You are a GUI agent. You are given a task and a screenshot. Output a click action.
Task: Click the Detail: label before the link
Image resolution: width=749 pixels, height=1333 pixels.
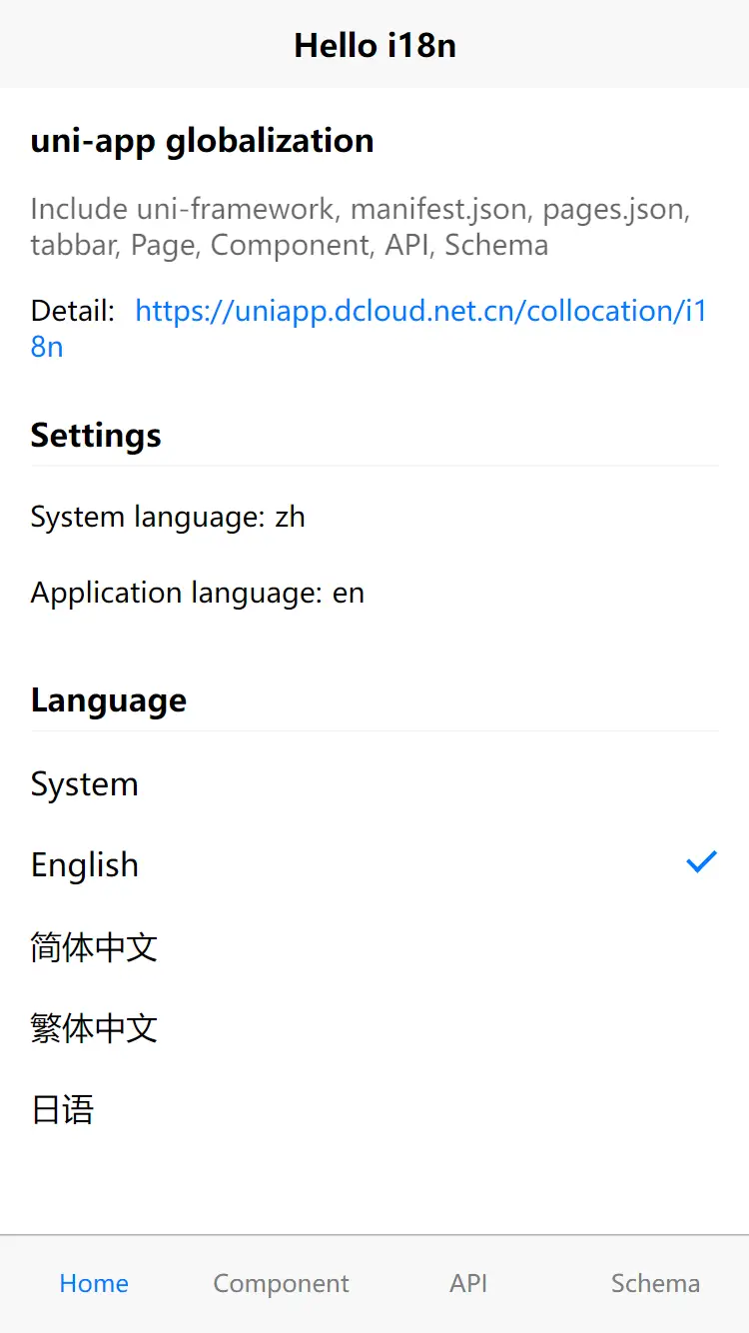pos(73,312)
